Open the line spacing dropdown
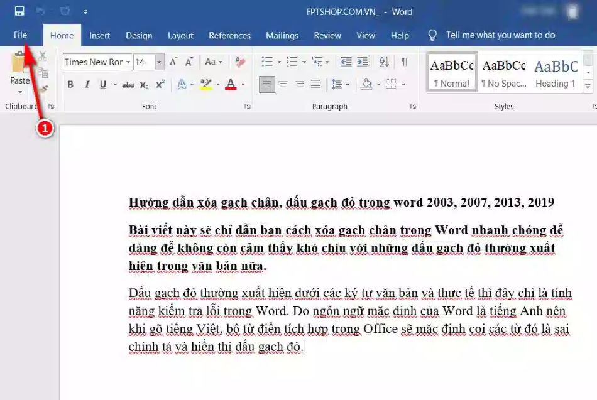This screenshot has width=597, height=400. (342, 84)
